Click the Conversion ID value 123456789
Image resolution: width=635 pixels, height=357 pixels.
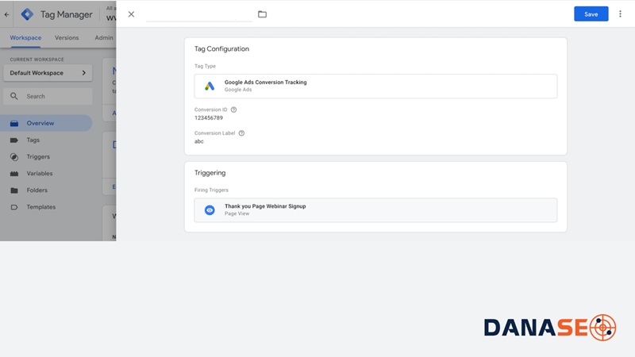pyautogui.click(x=209, y=117)
